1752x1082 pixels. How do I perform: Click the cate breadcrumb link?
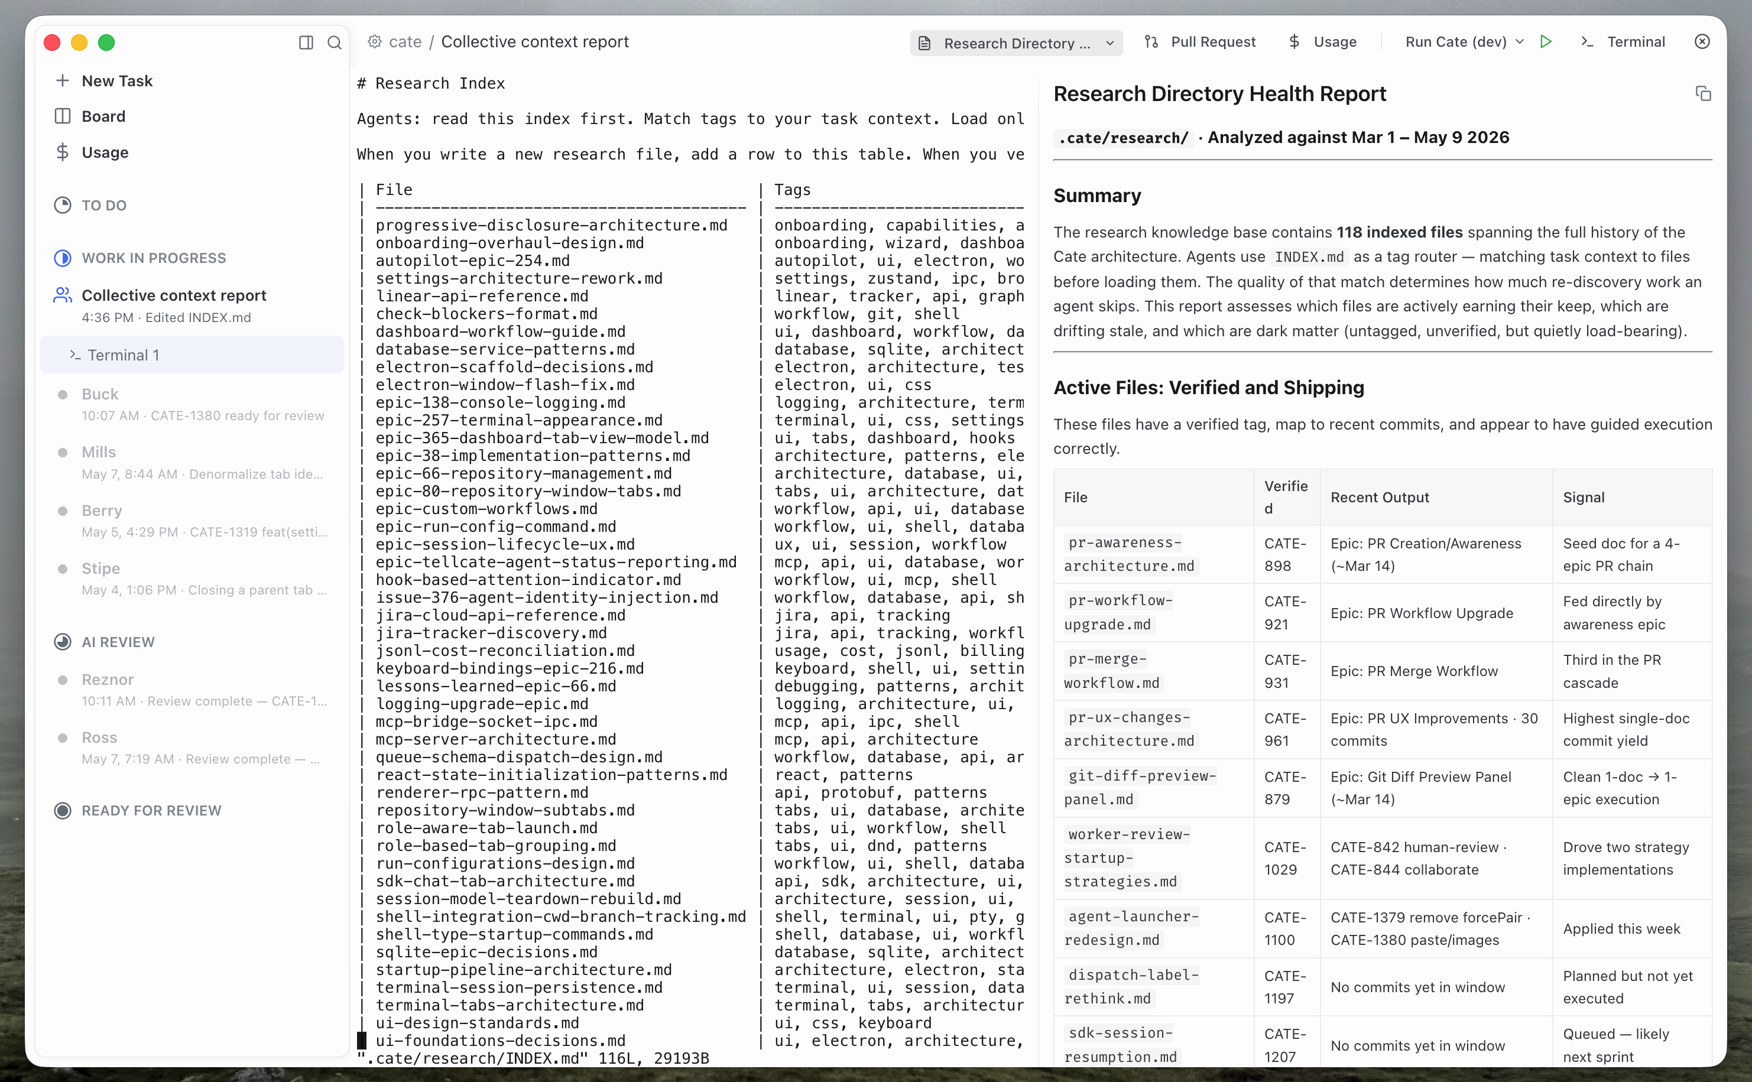point(405,41)
